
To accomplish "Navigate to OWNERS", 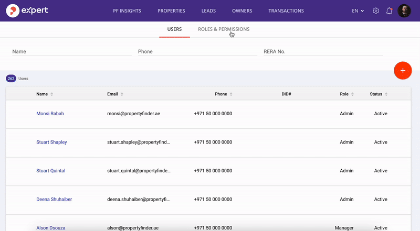I will (x=242, y=11).
